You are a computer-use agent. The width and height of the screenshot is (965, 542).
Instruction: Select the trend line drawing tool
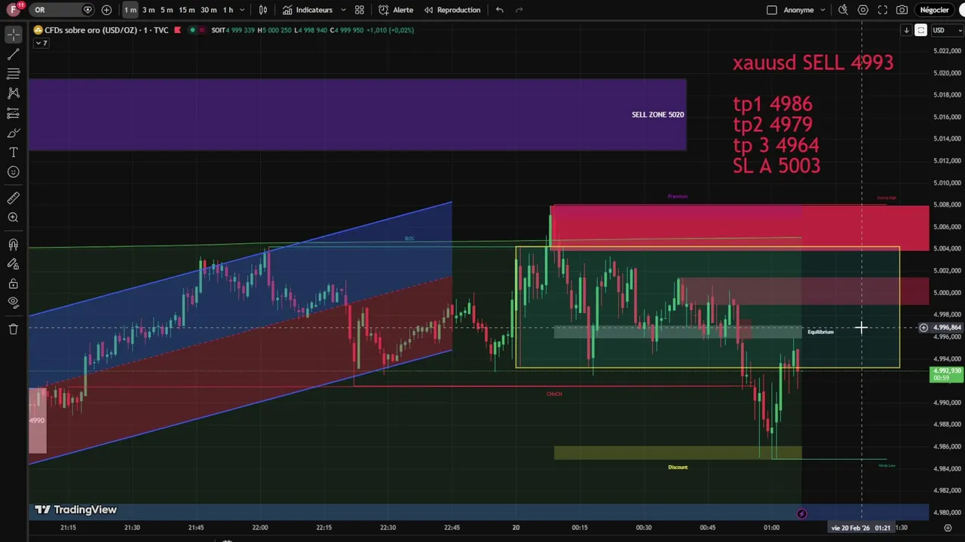pyautogui.click(x=14, y=54)
